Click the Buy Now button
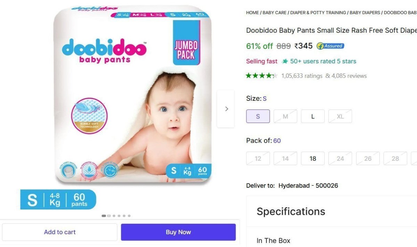Image resolution: width=417 pixels, height=247 pixels. (x=178, y=232)
